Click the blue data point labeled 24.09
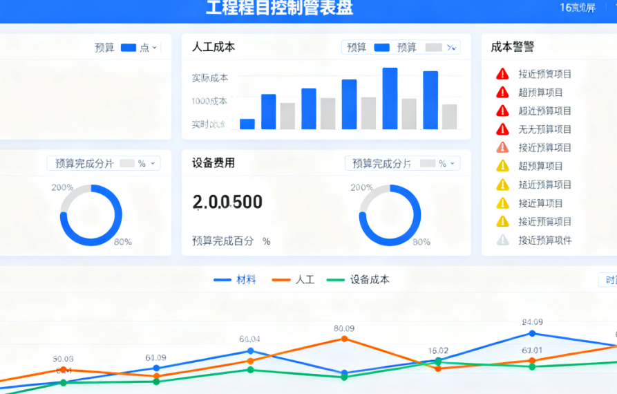 tap(532, 333)
